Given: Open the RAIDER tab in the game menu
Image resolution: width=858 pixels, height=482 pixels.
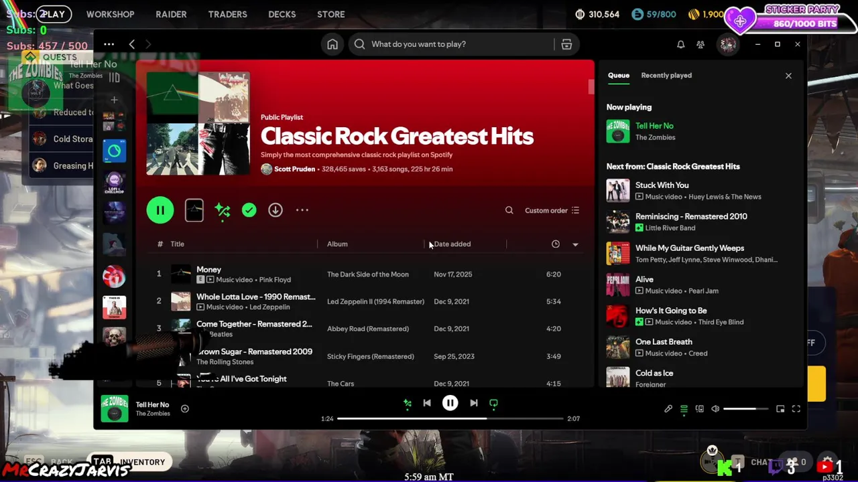Looking at the screenshot, I should pyautogui.click(x=171, y=14).
